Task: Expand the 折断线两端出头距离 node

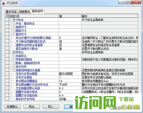Action: [x=14, y=70]
